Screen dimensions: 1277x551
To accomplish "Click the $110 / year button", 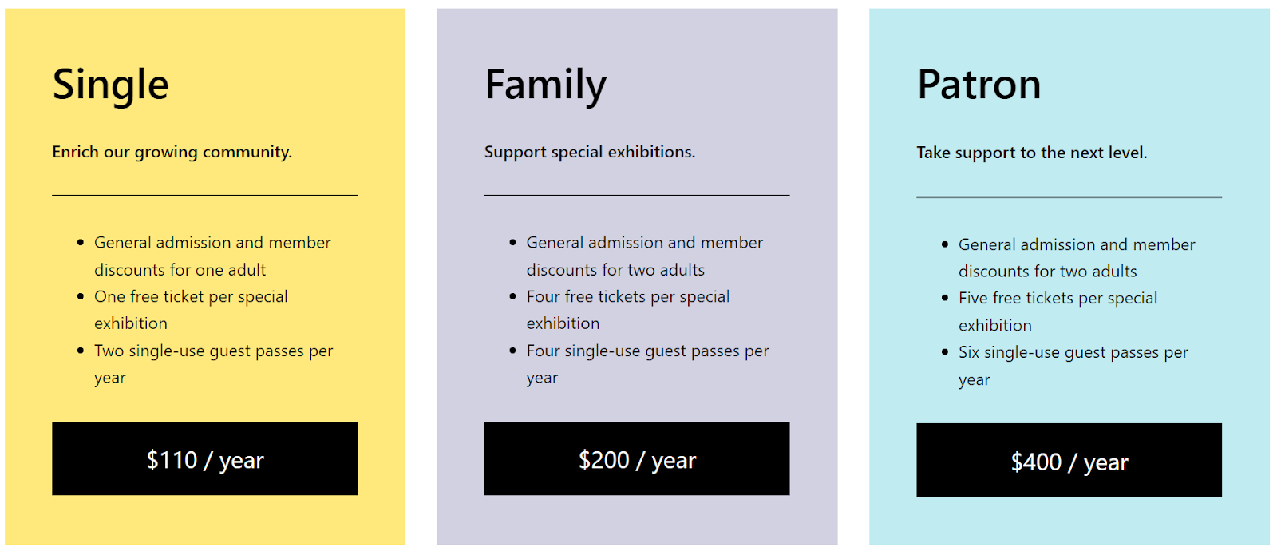I will (x=204, y=459).
